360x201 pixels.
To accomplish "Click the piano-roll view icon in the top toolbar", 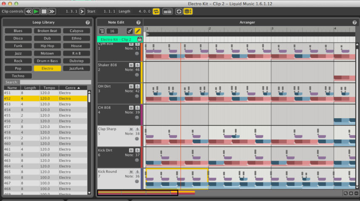I will [x=167, y=11].
